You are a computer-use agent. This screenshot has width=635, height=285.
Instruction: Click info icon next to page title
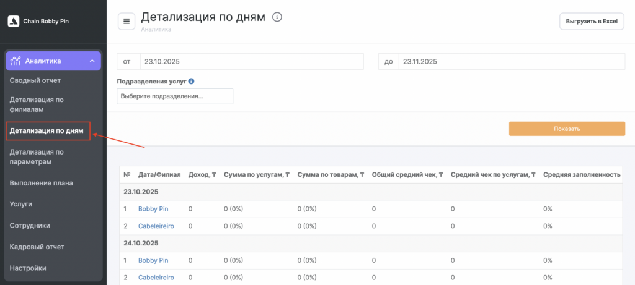point(277,17)
